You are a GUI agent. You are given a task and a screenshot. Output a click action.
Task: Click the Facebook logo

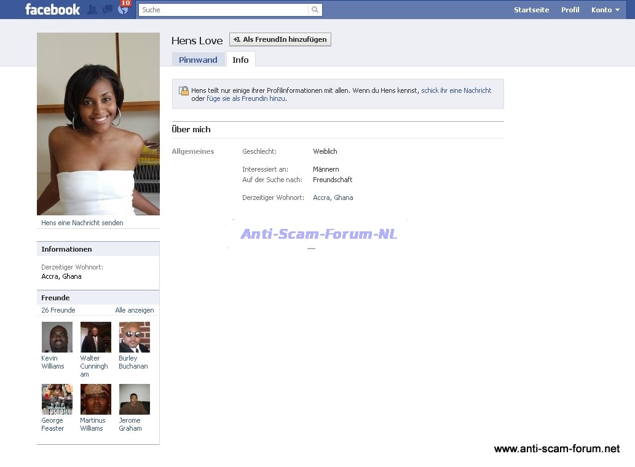(x=52, y=9)
